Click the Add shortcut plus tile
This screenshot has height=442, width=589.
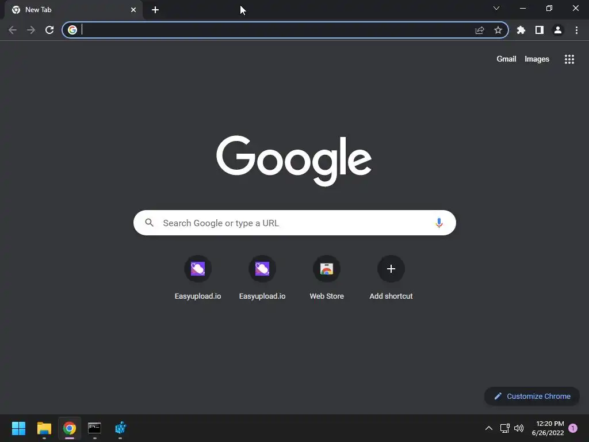391,278
